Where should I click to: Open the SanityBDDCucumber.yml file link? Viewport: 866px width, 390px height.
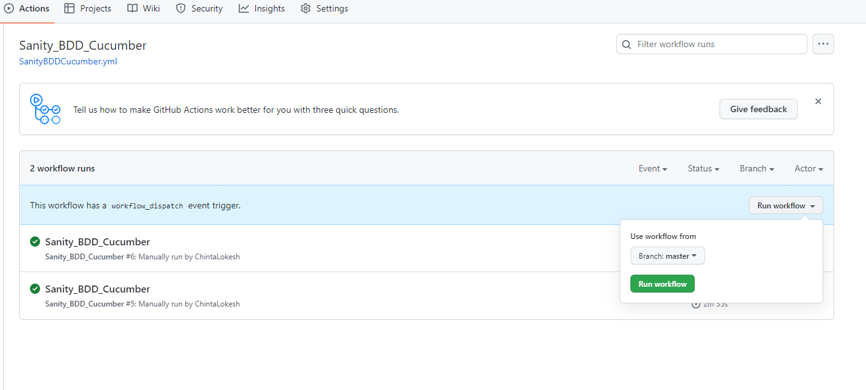(67, 62)
